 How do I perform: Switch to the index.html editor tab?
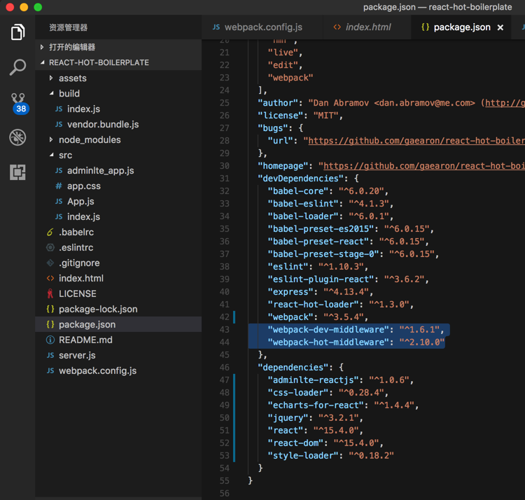[367, 27]
